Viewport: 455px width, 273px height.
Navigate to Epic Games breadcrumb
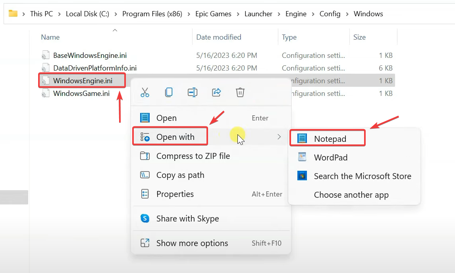click(x=213, y=13)
